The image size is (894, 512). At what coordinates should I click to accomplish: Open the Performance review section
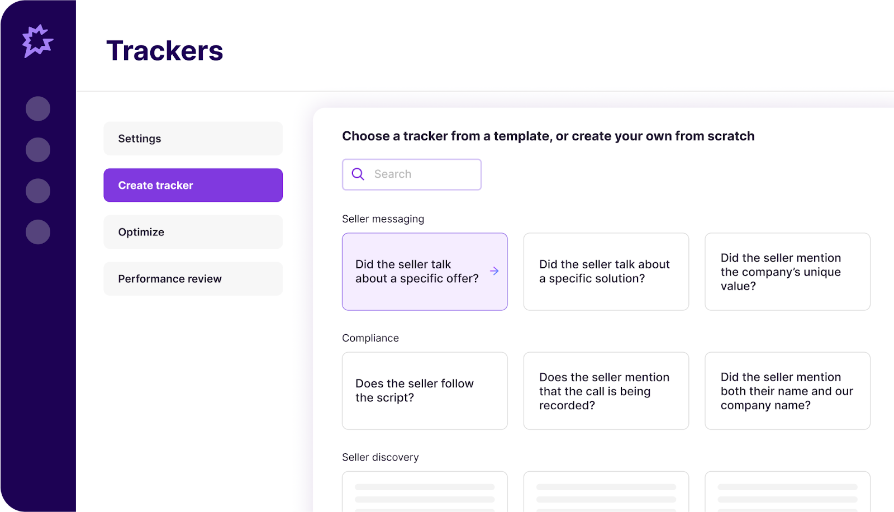point(193,278)
